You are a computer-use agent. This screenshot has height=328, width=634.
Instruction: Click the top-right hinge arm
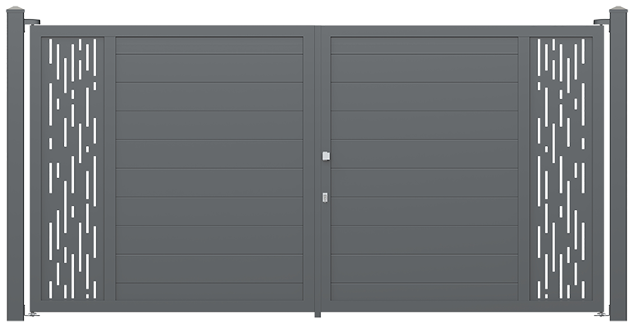[602, 20]
